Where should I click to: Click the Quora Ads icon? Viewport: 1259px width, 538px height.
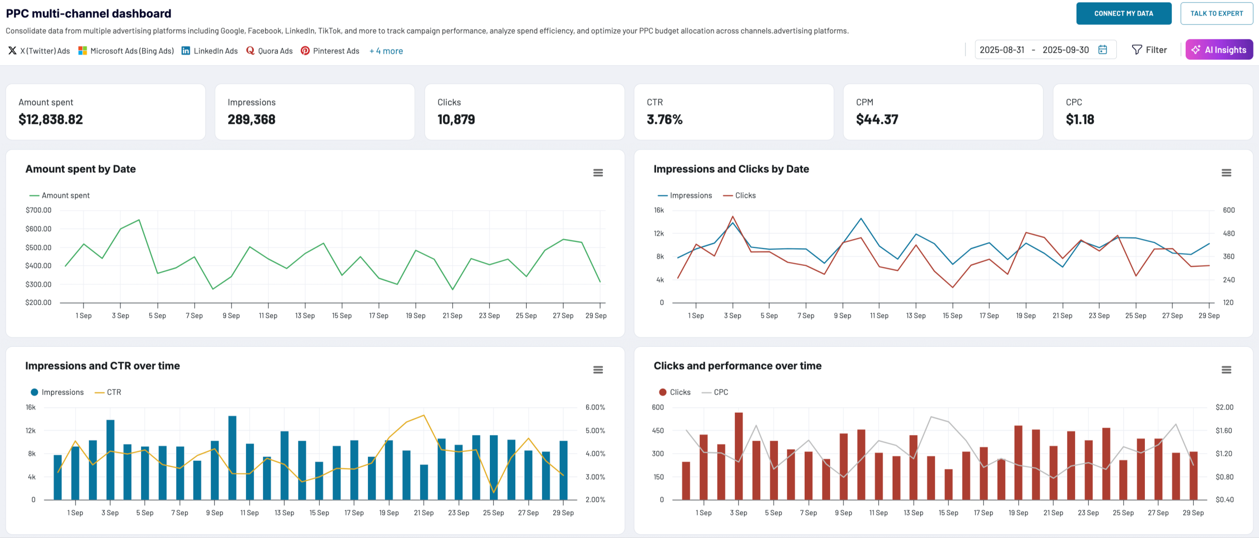(x=250, y=51)
